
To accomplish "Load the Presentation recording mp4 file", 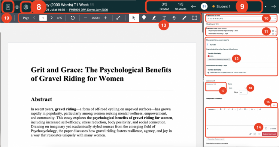I will [x=218, y=33].
